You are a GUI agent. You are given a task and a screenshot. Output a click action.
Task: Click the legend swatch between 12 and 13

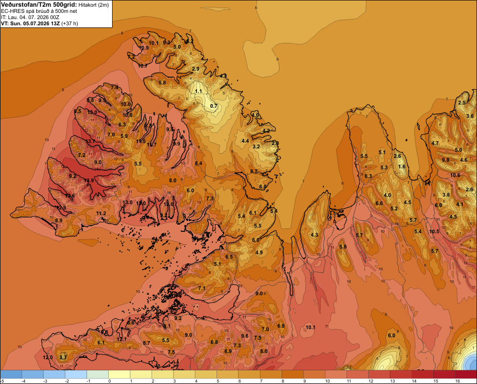pos(379,374)
